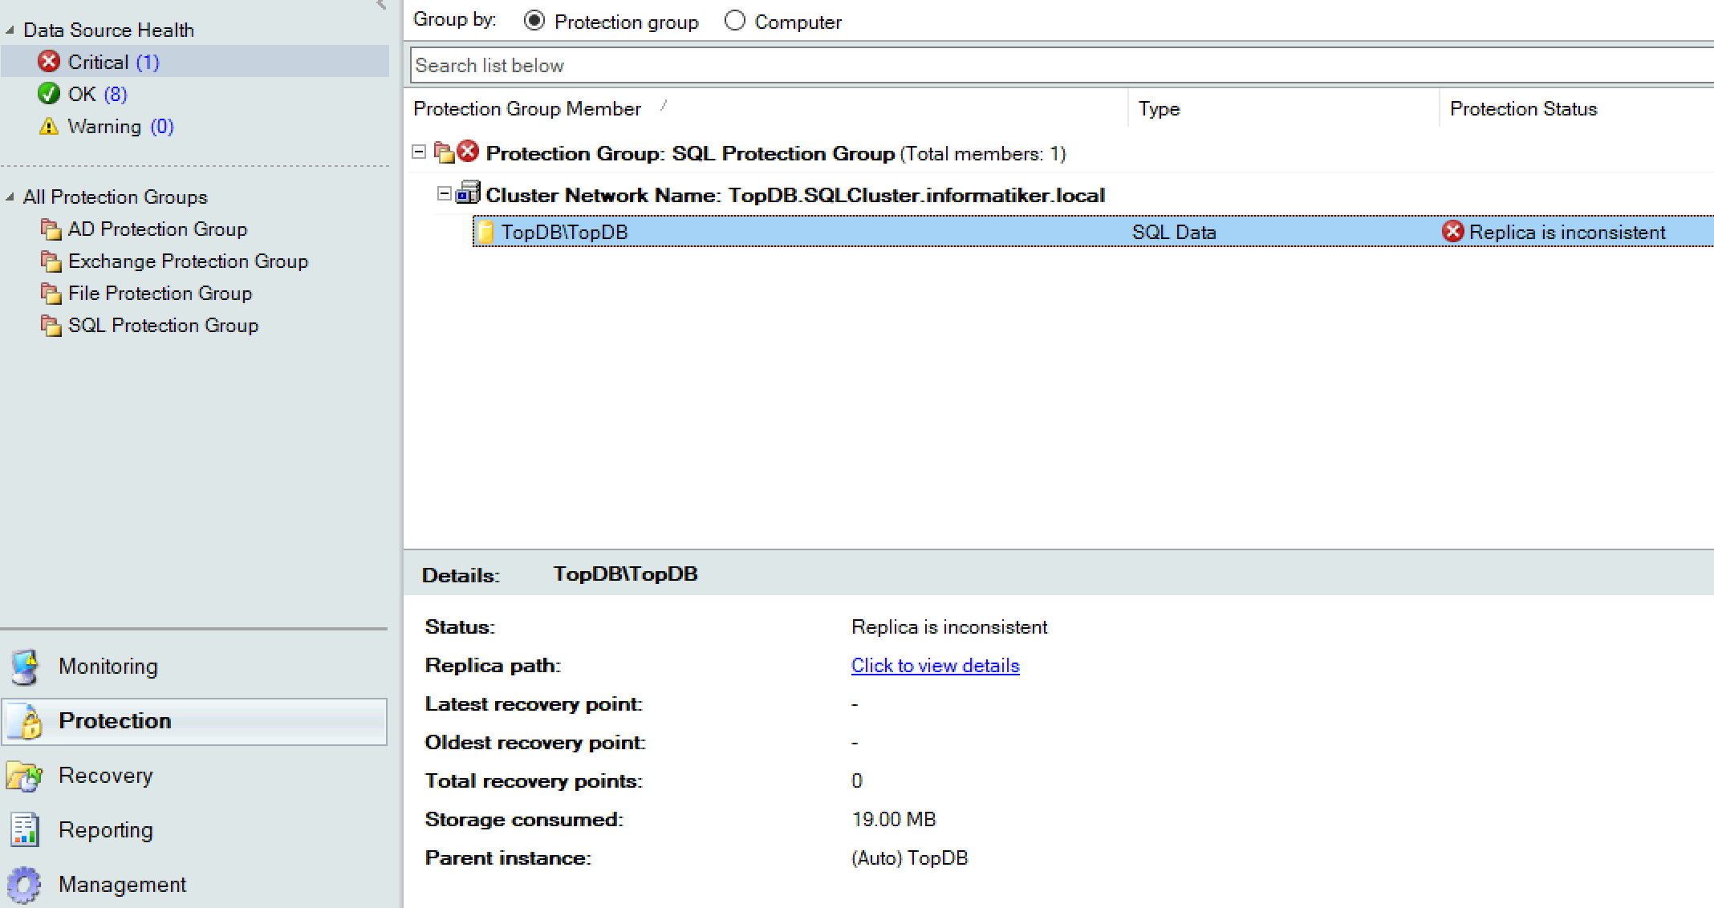
Task: Select File Protection Group in sidebar
Action: [x=160, y=294]
